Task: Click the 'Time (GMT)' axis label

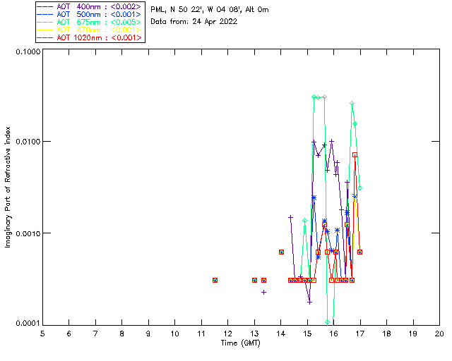Action: (241, 343)
